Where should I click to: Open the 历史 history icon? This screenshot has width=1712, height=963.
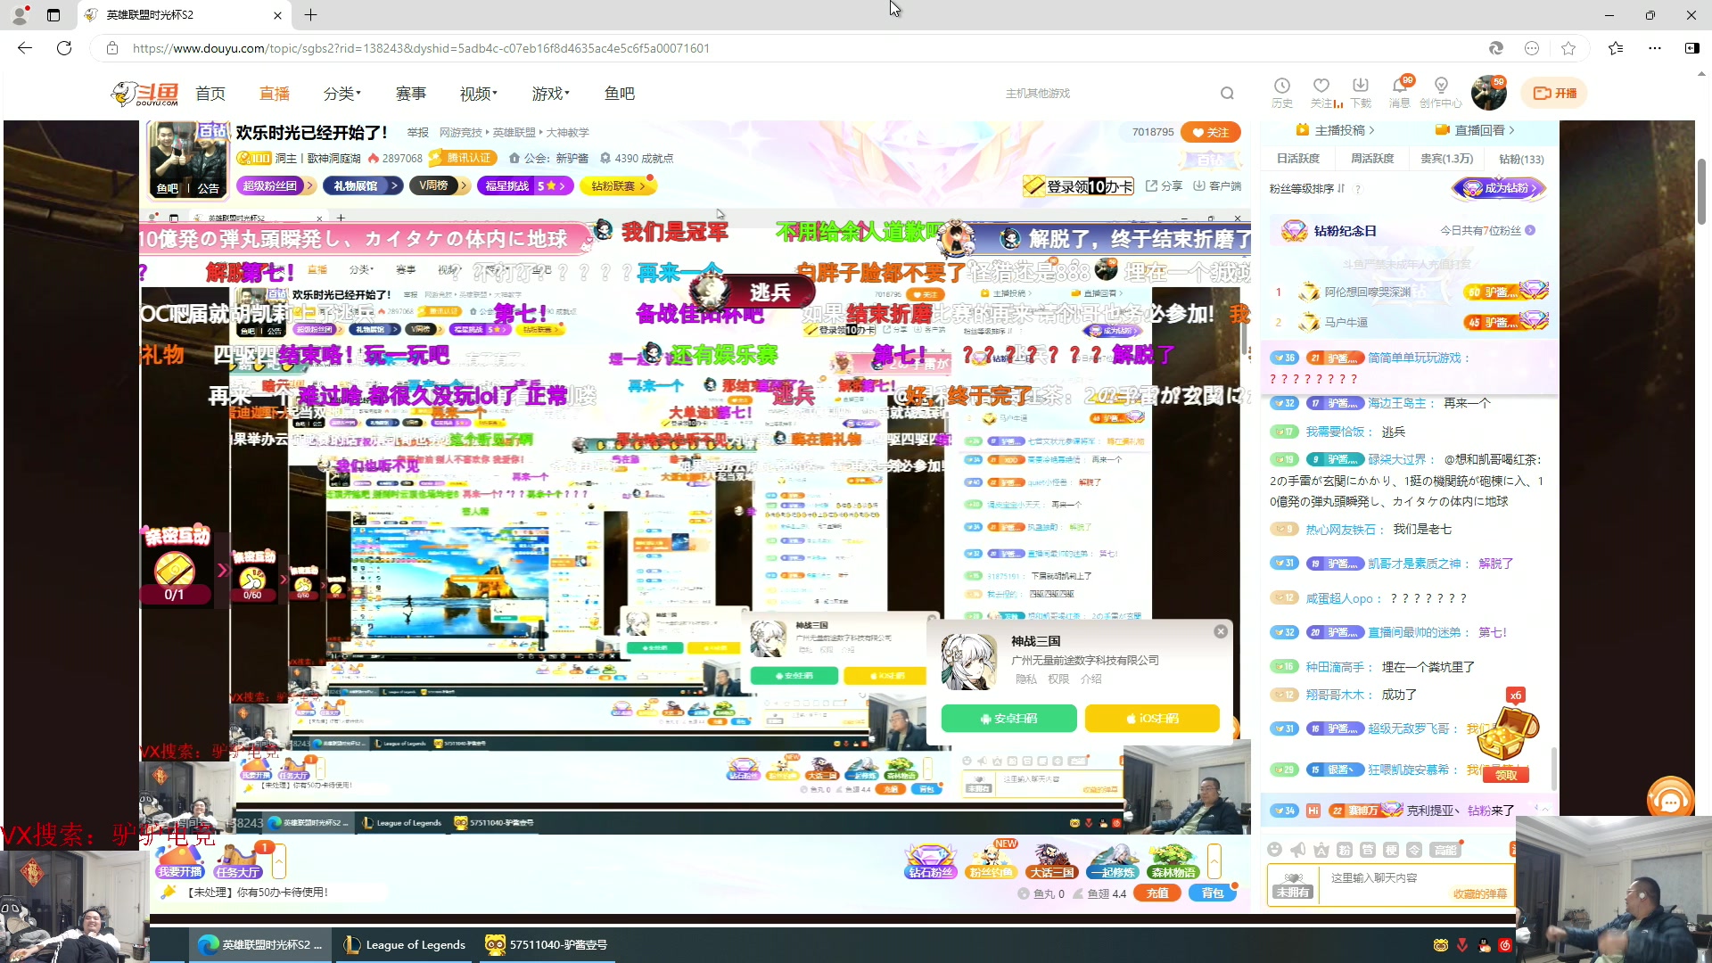click(x=1281, y=92)
